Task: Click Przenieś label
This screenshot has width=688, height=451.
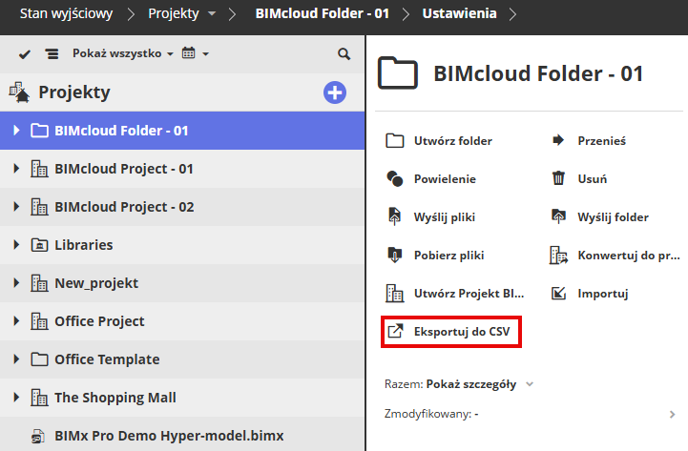Action: (x=601, y=141)
